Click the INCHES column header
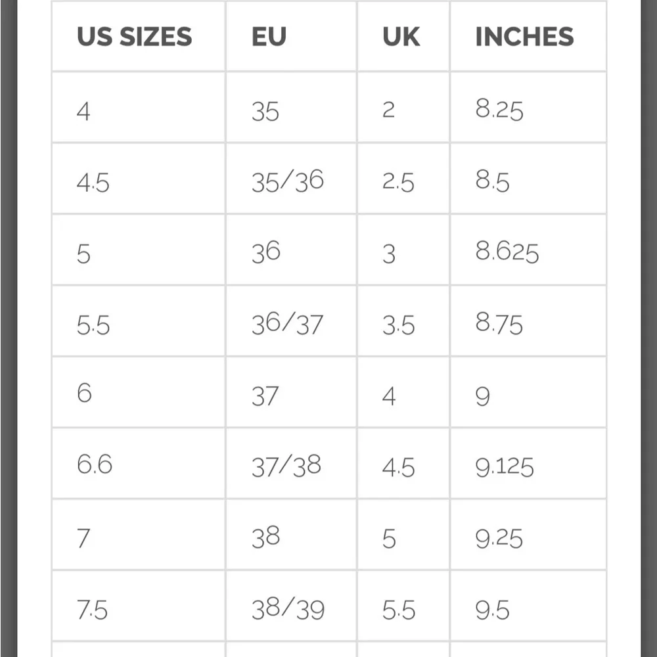The width and height of the screenshot is (657, 657). point(524,37)
